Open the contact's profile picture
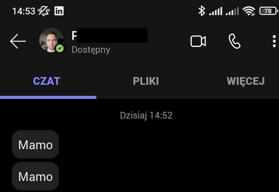Screen dimensions: 279x192 [51, 40]
